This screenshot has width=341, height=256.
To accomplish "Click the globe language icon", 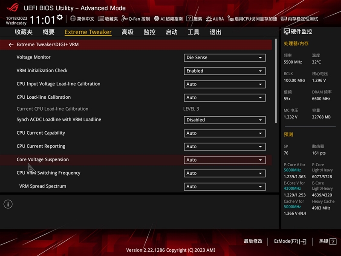I will tap(73, 18).
